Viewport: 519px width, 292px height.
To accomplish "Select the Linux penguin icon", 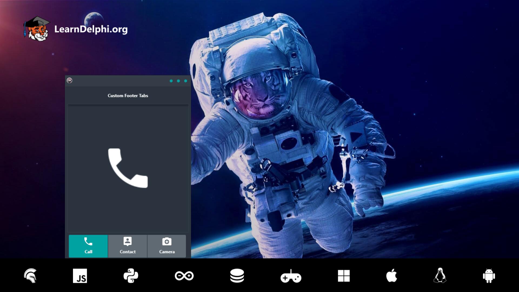I will point(440,276).
